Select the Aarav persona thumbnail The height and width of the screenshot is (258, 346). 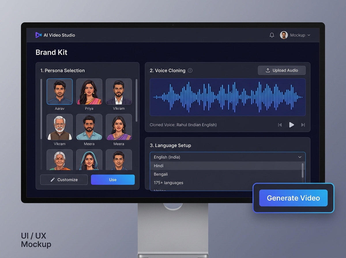(x=60, y=92)
